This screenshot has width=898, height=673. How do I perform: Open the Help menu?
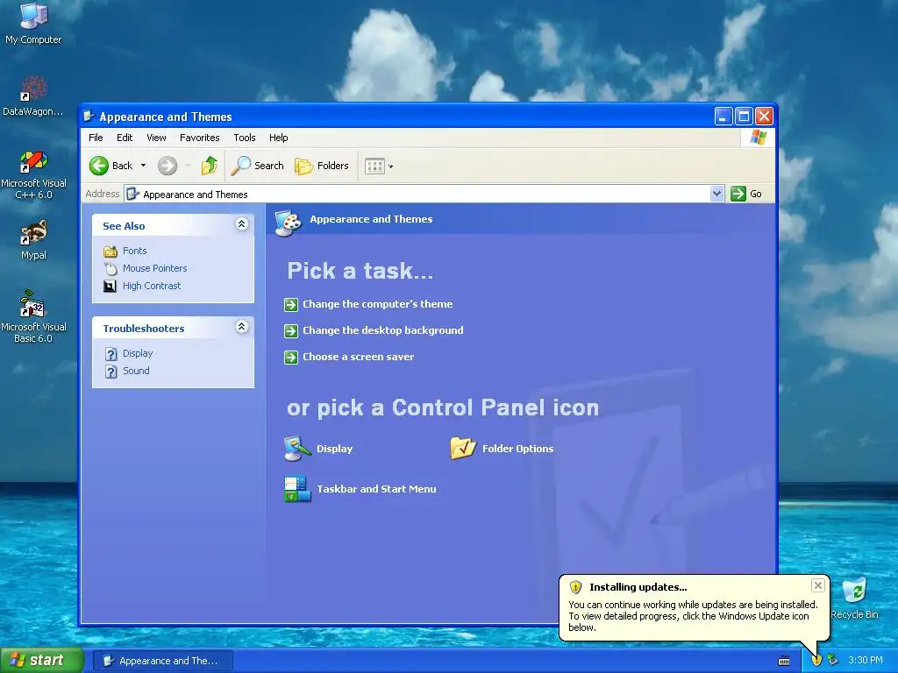point(278,138)
